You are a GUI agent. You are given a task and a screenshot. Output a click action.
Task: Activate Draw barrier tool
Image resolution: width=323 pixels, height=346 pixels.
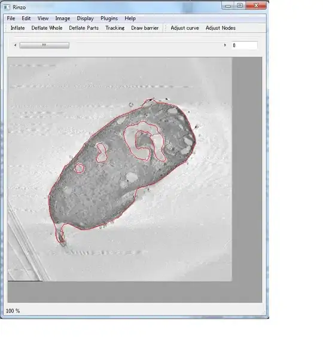[x=145, y=28]
